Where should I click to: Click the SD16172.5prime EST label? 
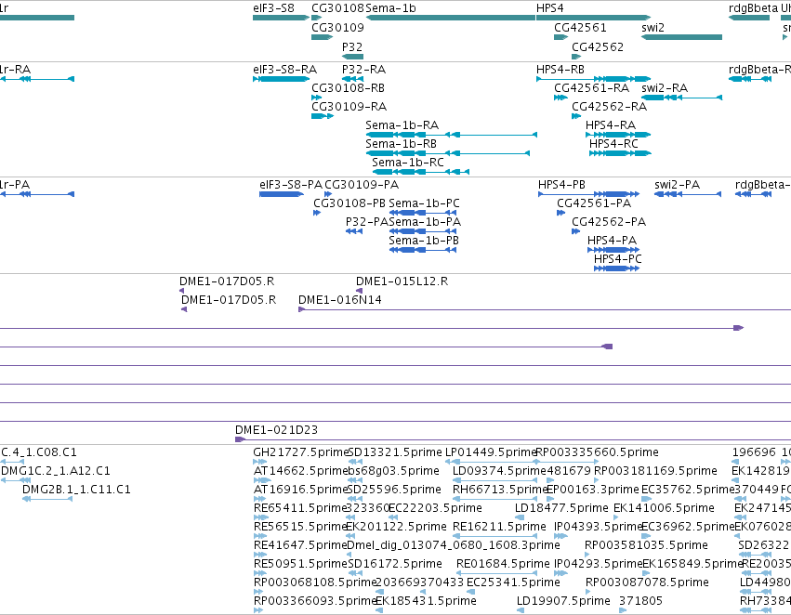[x=395, y=564]
